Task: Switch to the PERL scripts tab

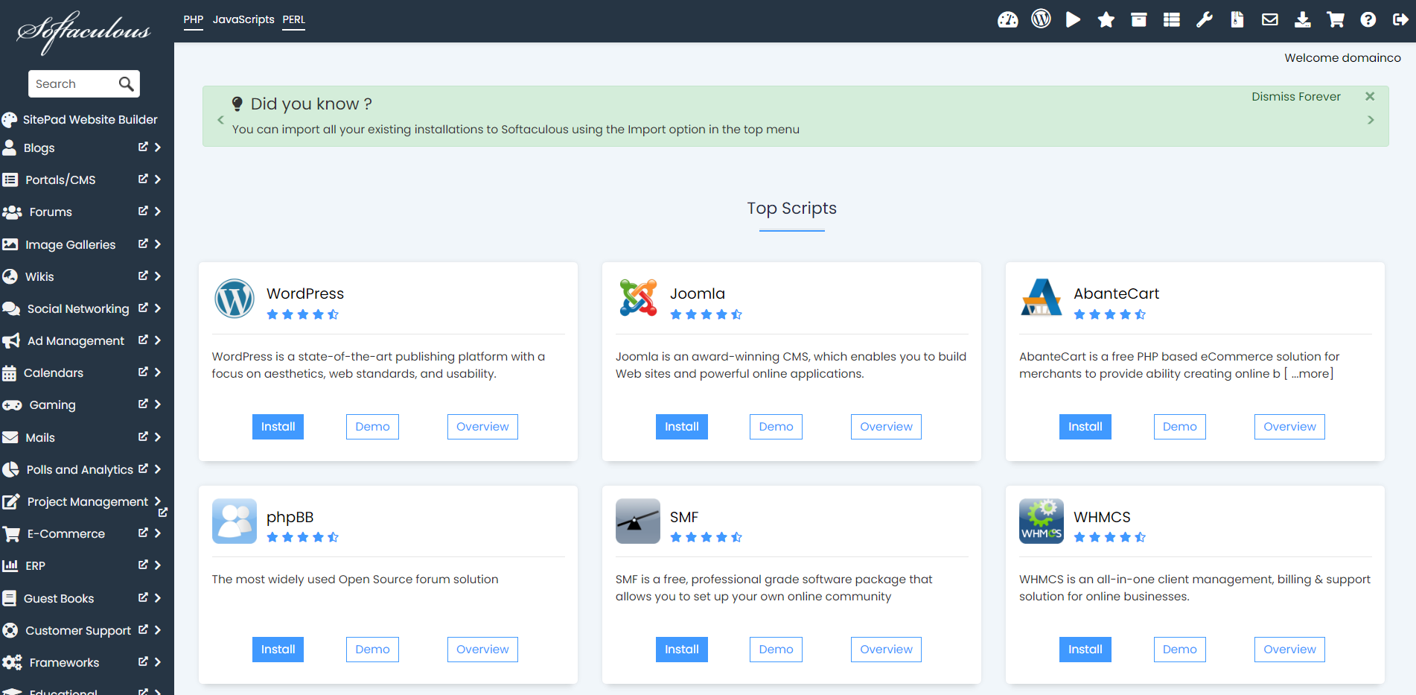Action: point(294,19)
